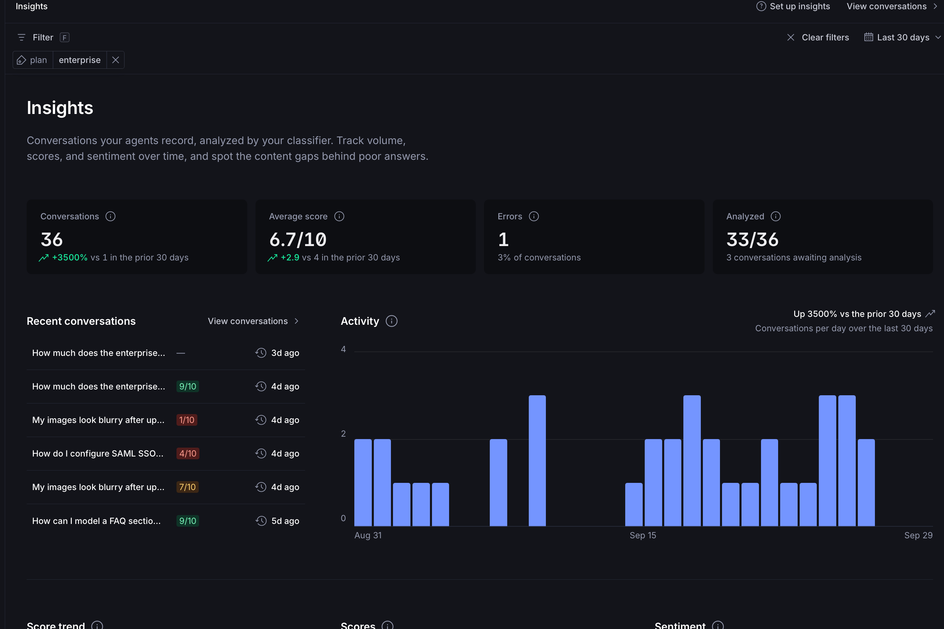This screenshot has height=629, width=944.
Task: Show info for Score trend section
Action: pos(97,626)
